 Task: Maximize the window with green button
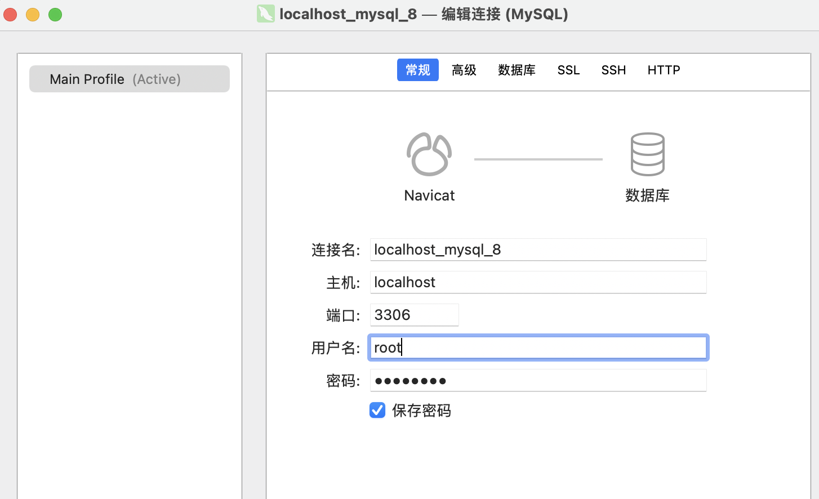[55, 15]
